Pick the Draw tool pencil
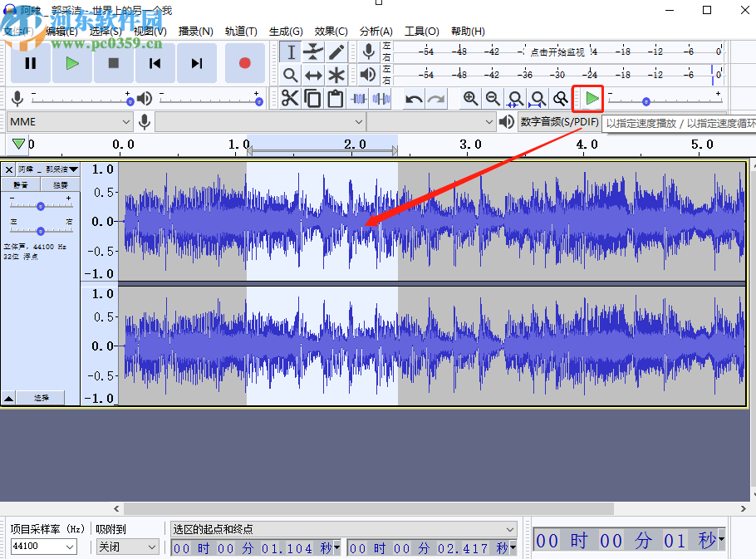The image size is (756, 559). (336, 51)
